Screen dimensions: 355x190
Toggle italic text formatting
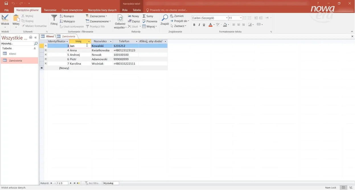click(199, 25)
